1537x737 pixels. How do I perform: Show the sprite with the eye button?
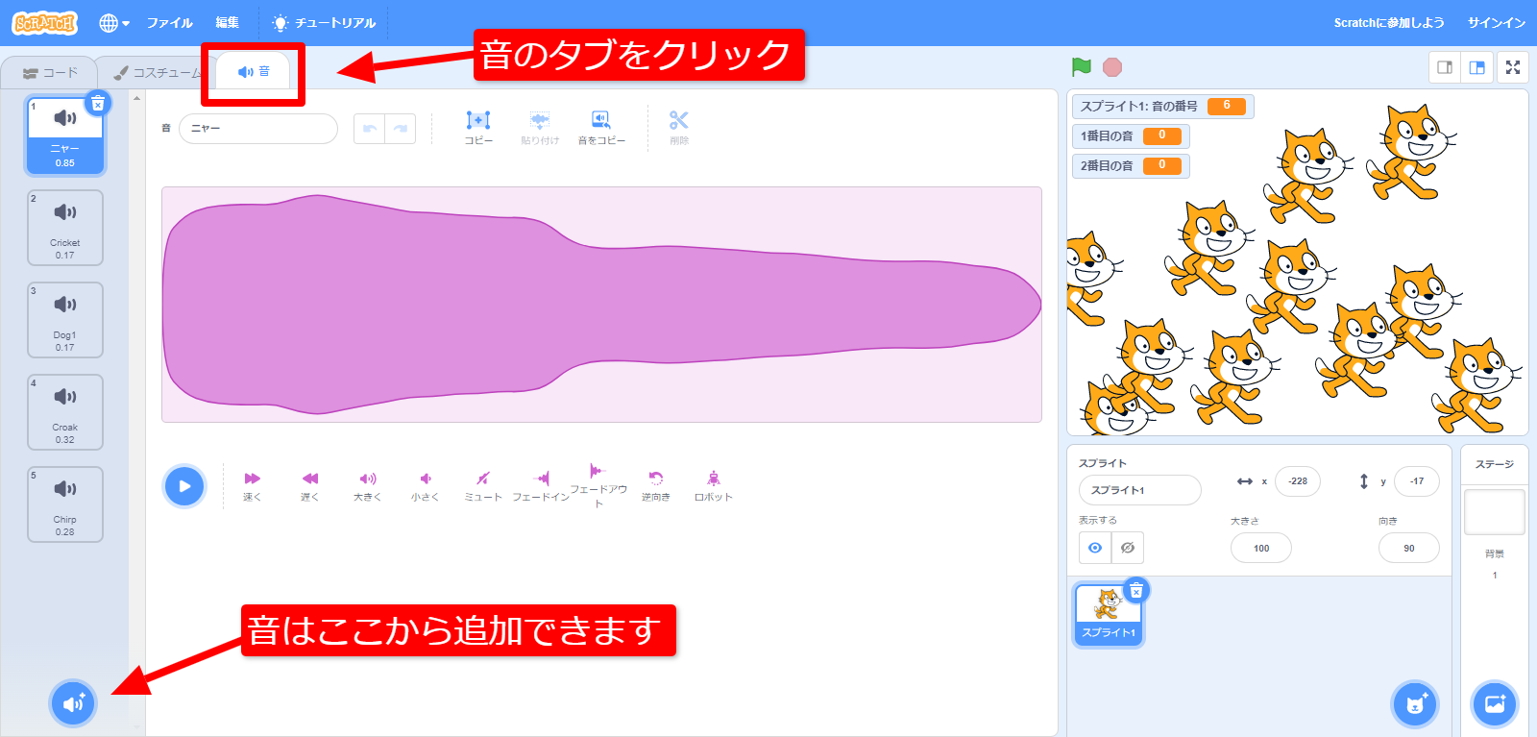click(x=1095, y=548)
